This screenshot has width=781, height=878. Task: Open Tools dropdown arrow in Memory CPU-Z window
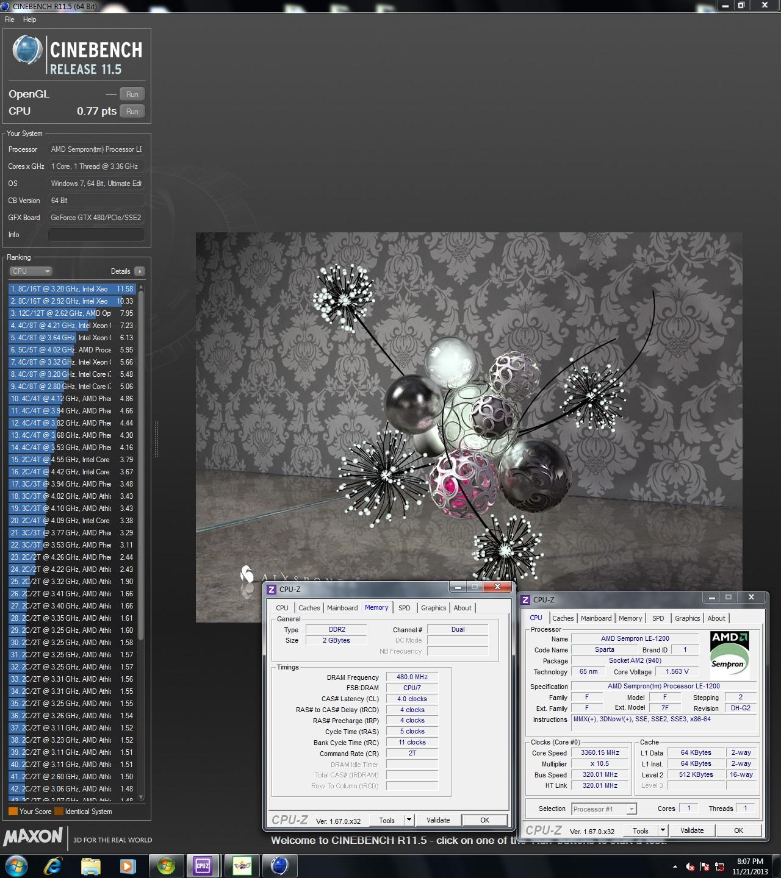tap(409, 820)
